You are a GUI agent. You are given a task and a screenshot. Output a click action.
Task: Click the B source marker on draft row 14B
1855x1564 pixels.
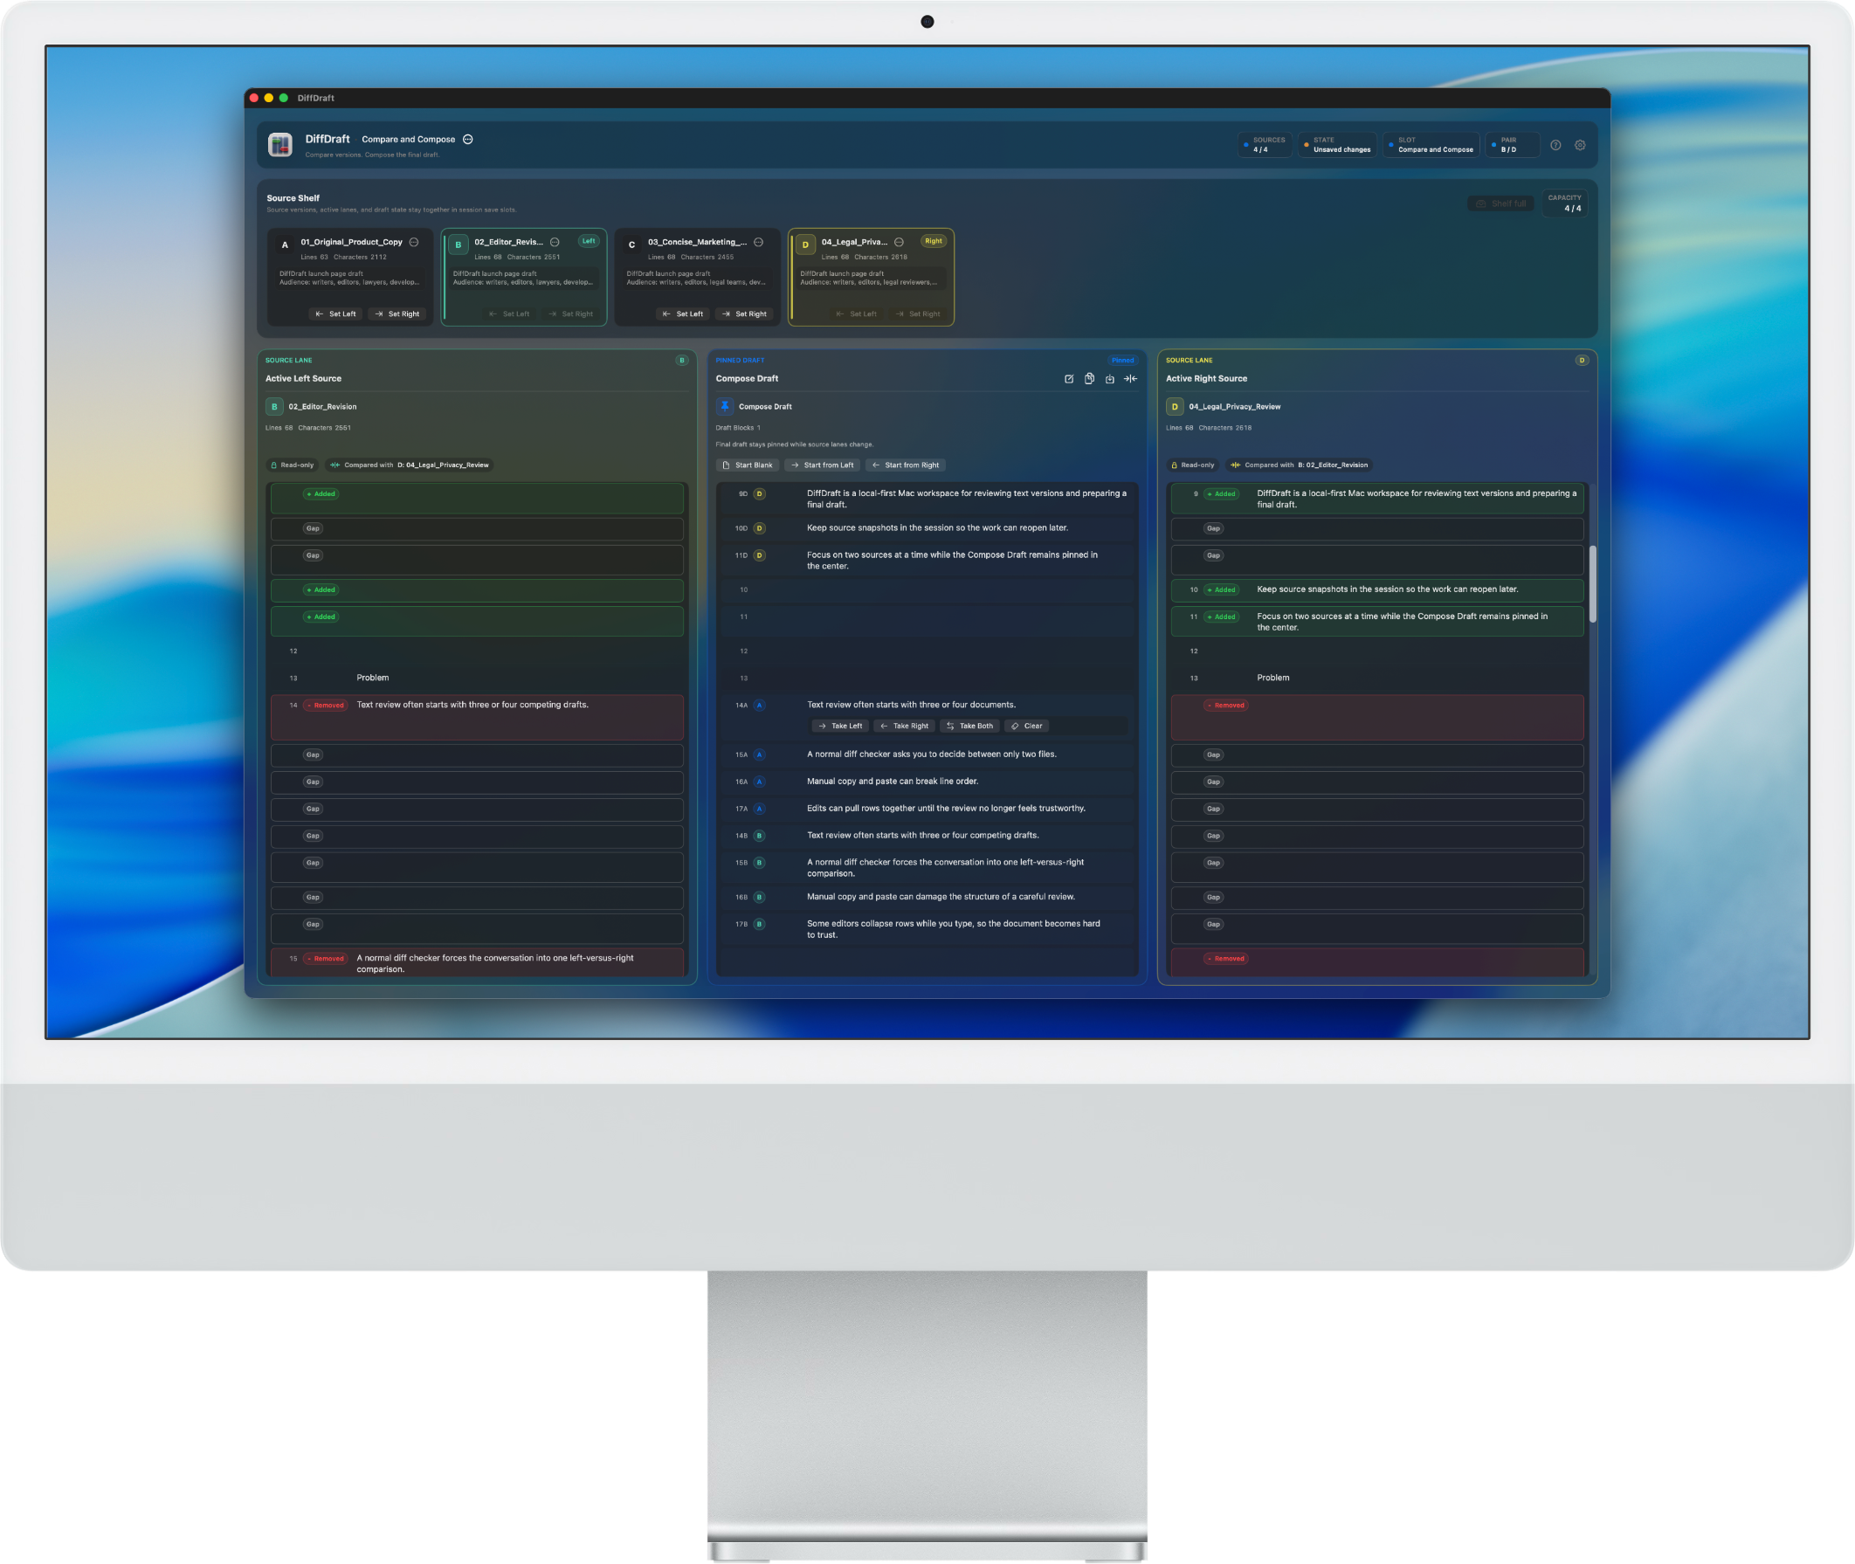(760, 836)
